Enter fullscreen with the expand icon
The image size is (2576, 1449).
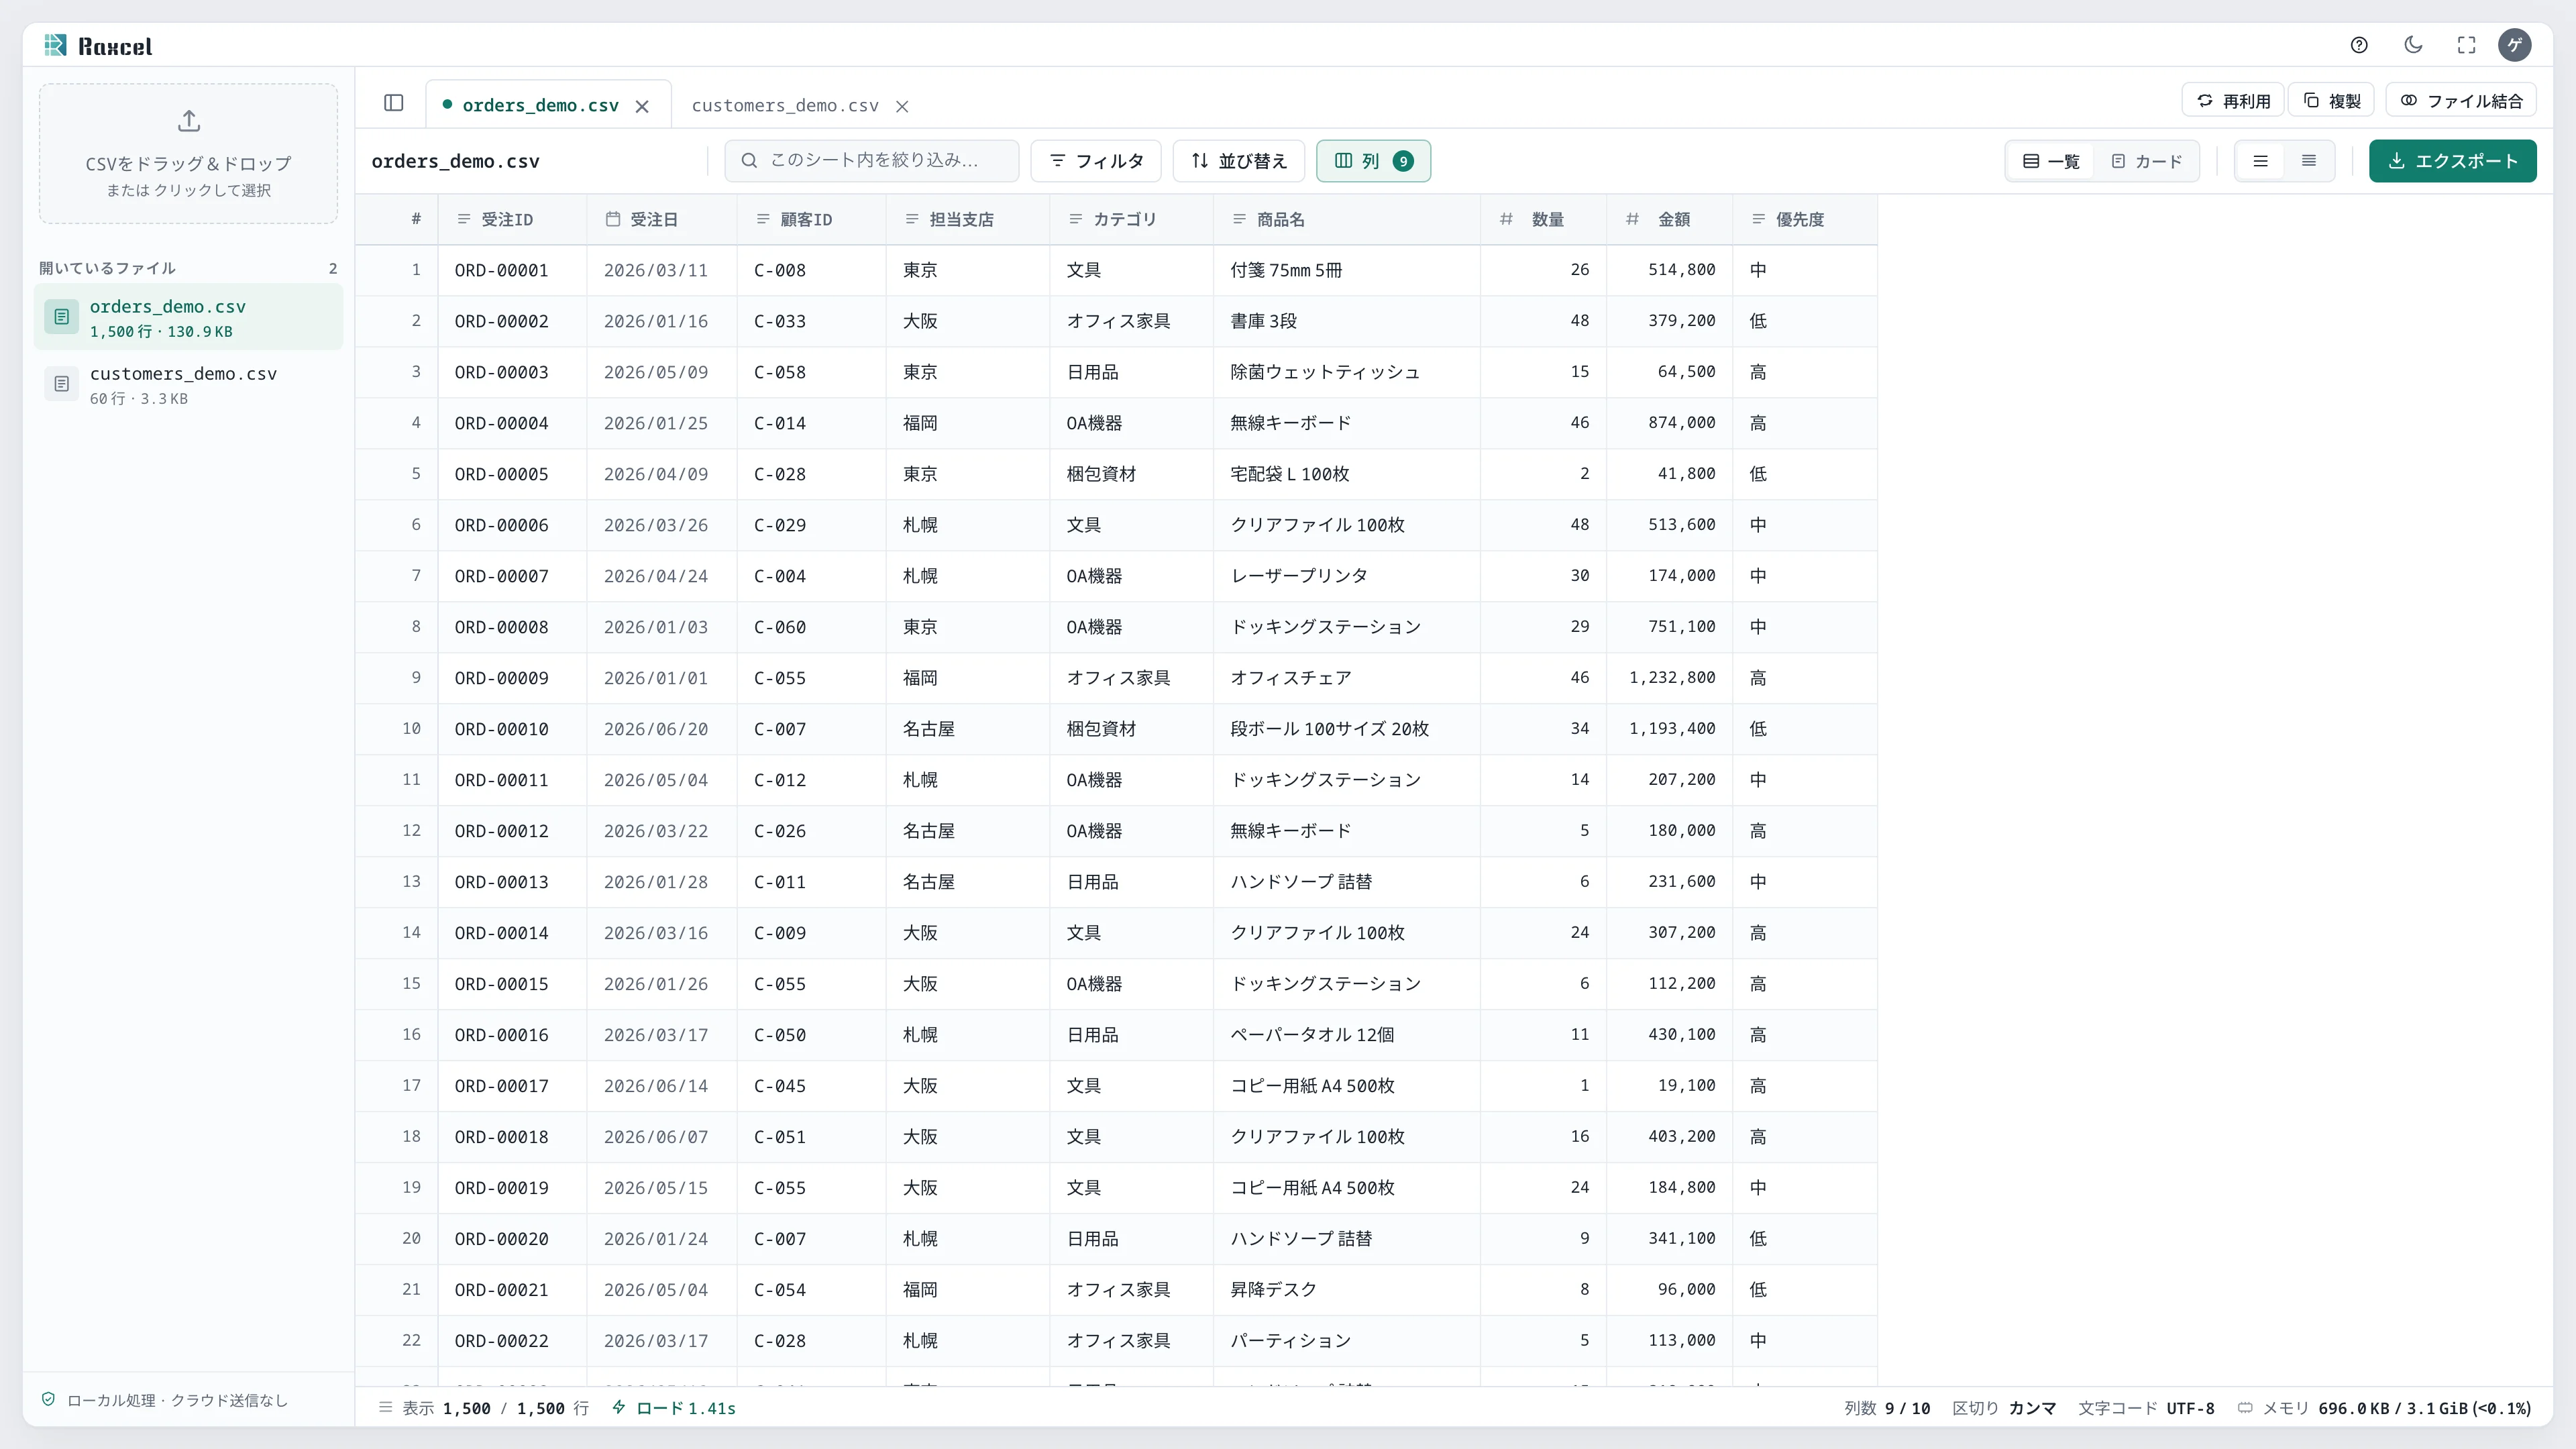pos(2466,45)
